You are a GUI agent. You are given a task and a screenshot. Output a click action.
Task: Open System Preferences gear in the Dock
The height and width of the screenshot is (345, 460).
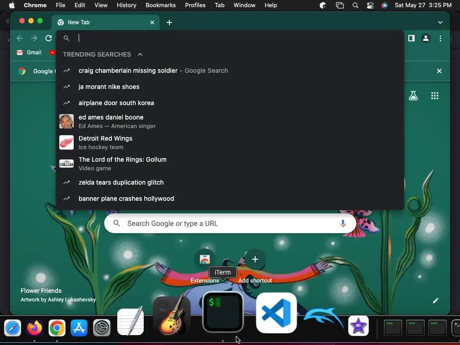tap(102, 327)
